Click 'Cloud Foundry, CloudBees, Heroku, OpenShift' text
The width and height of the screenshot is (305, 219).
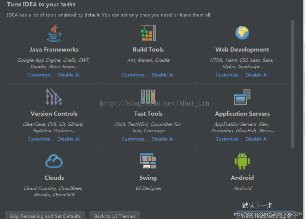(x=53, y=191)
